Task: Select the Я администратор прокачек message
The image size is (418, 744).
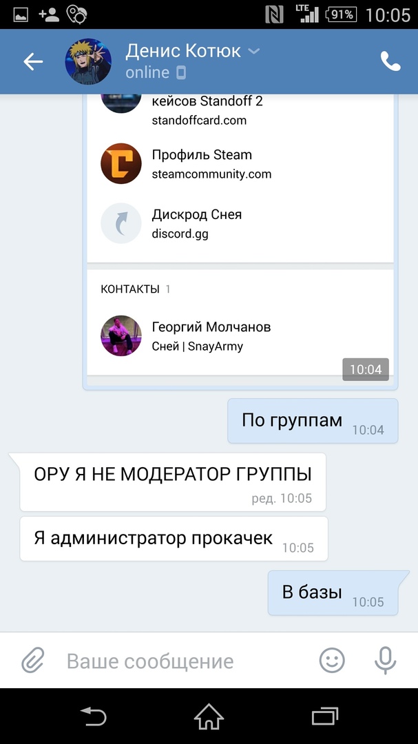Action: click(174, 539)
